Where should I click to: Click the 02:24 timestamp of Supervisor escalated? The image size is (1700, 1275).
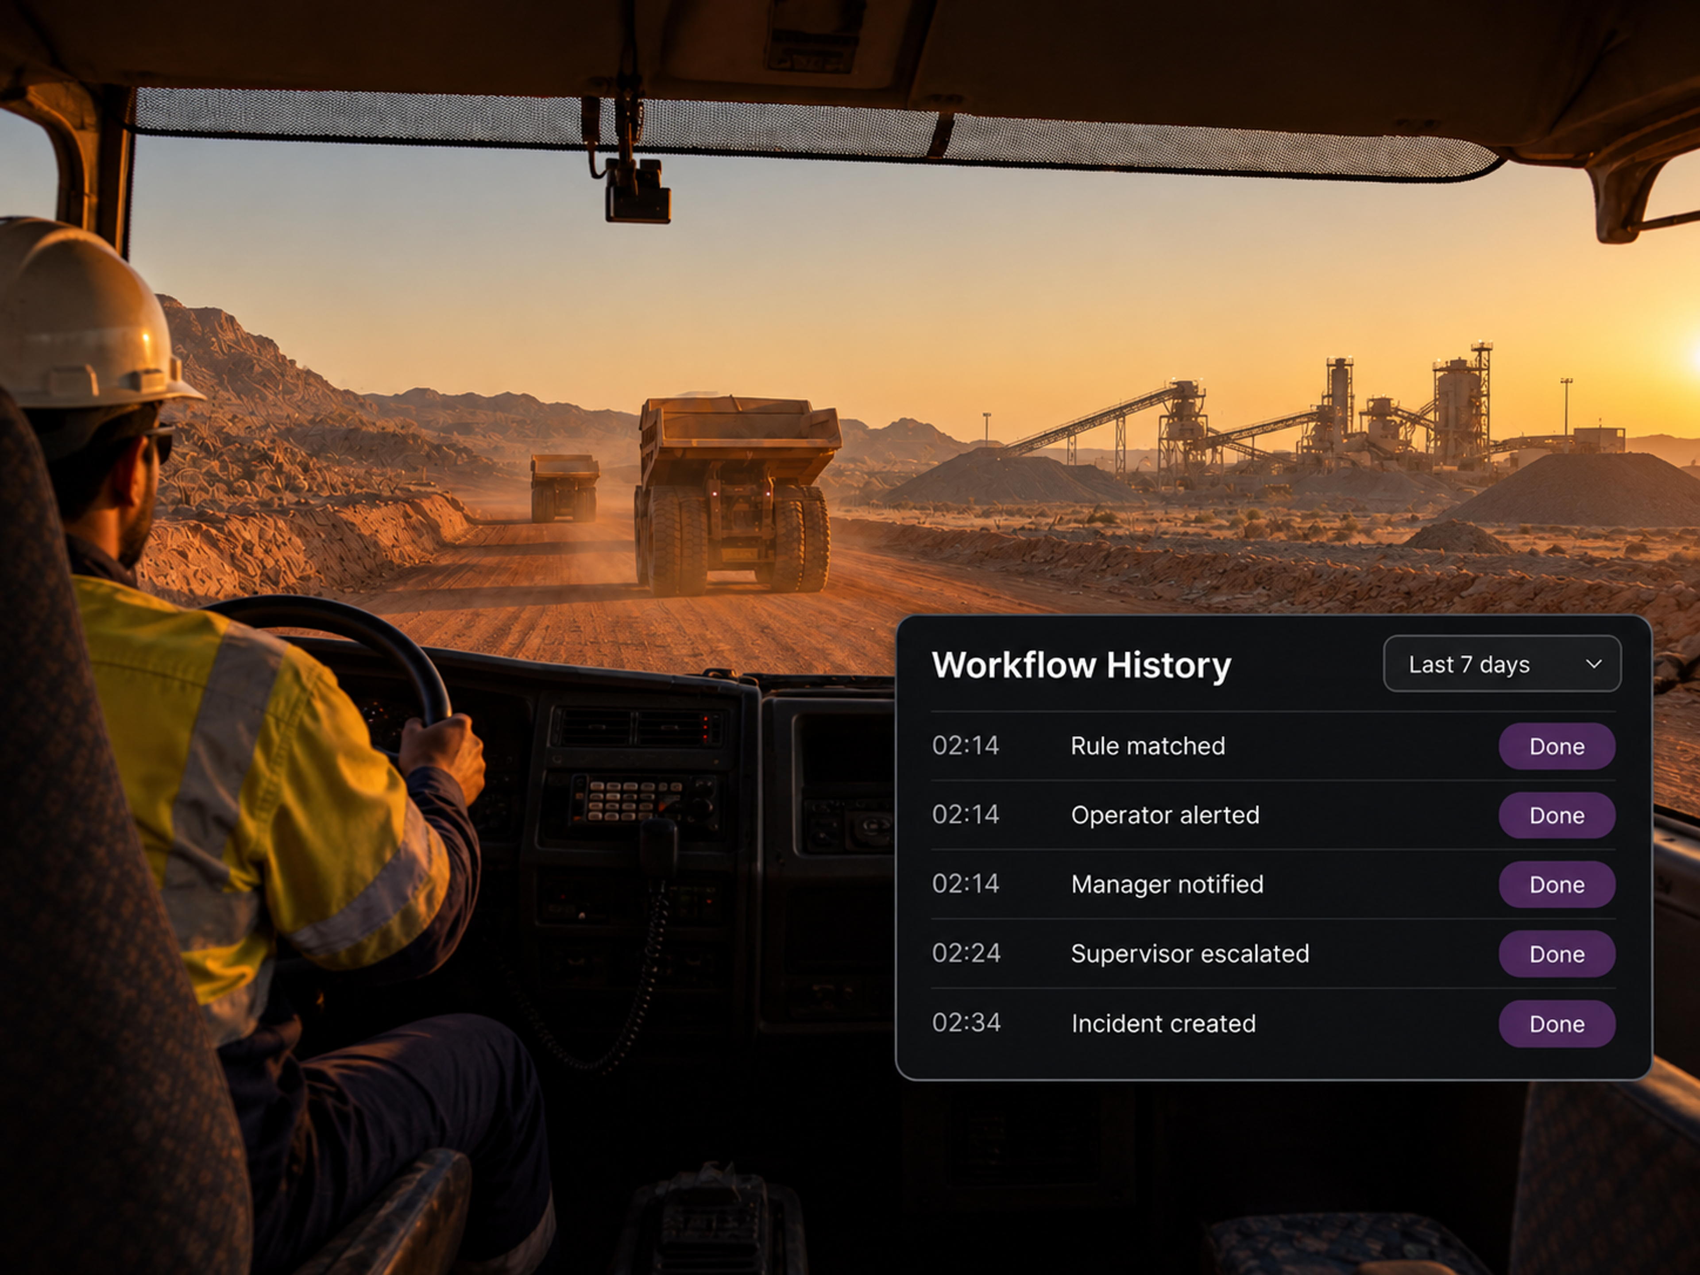click(966, 953)
